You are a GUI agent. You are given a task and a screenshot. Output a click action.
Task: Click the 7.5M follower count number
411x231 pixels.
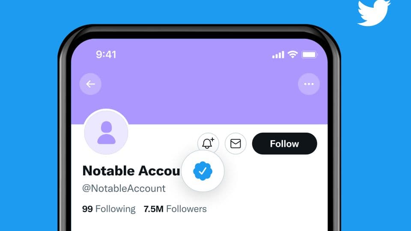(154, 209)
